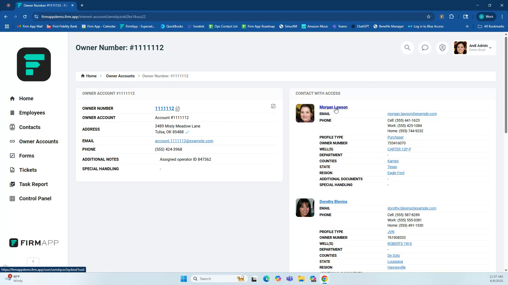Open Morgan Lawson's contact profile
Screen dimensions: 508x285
point(333,107)
